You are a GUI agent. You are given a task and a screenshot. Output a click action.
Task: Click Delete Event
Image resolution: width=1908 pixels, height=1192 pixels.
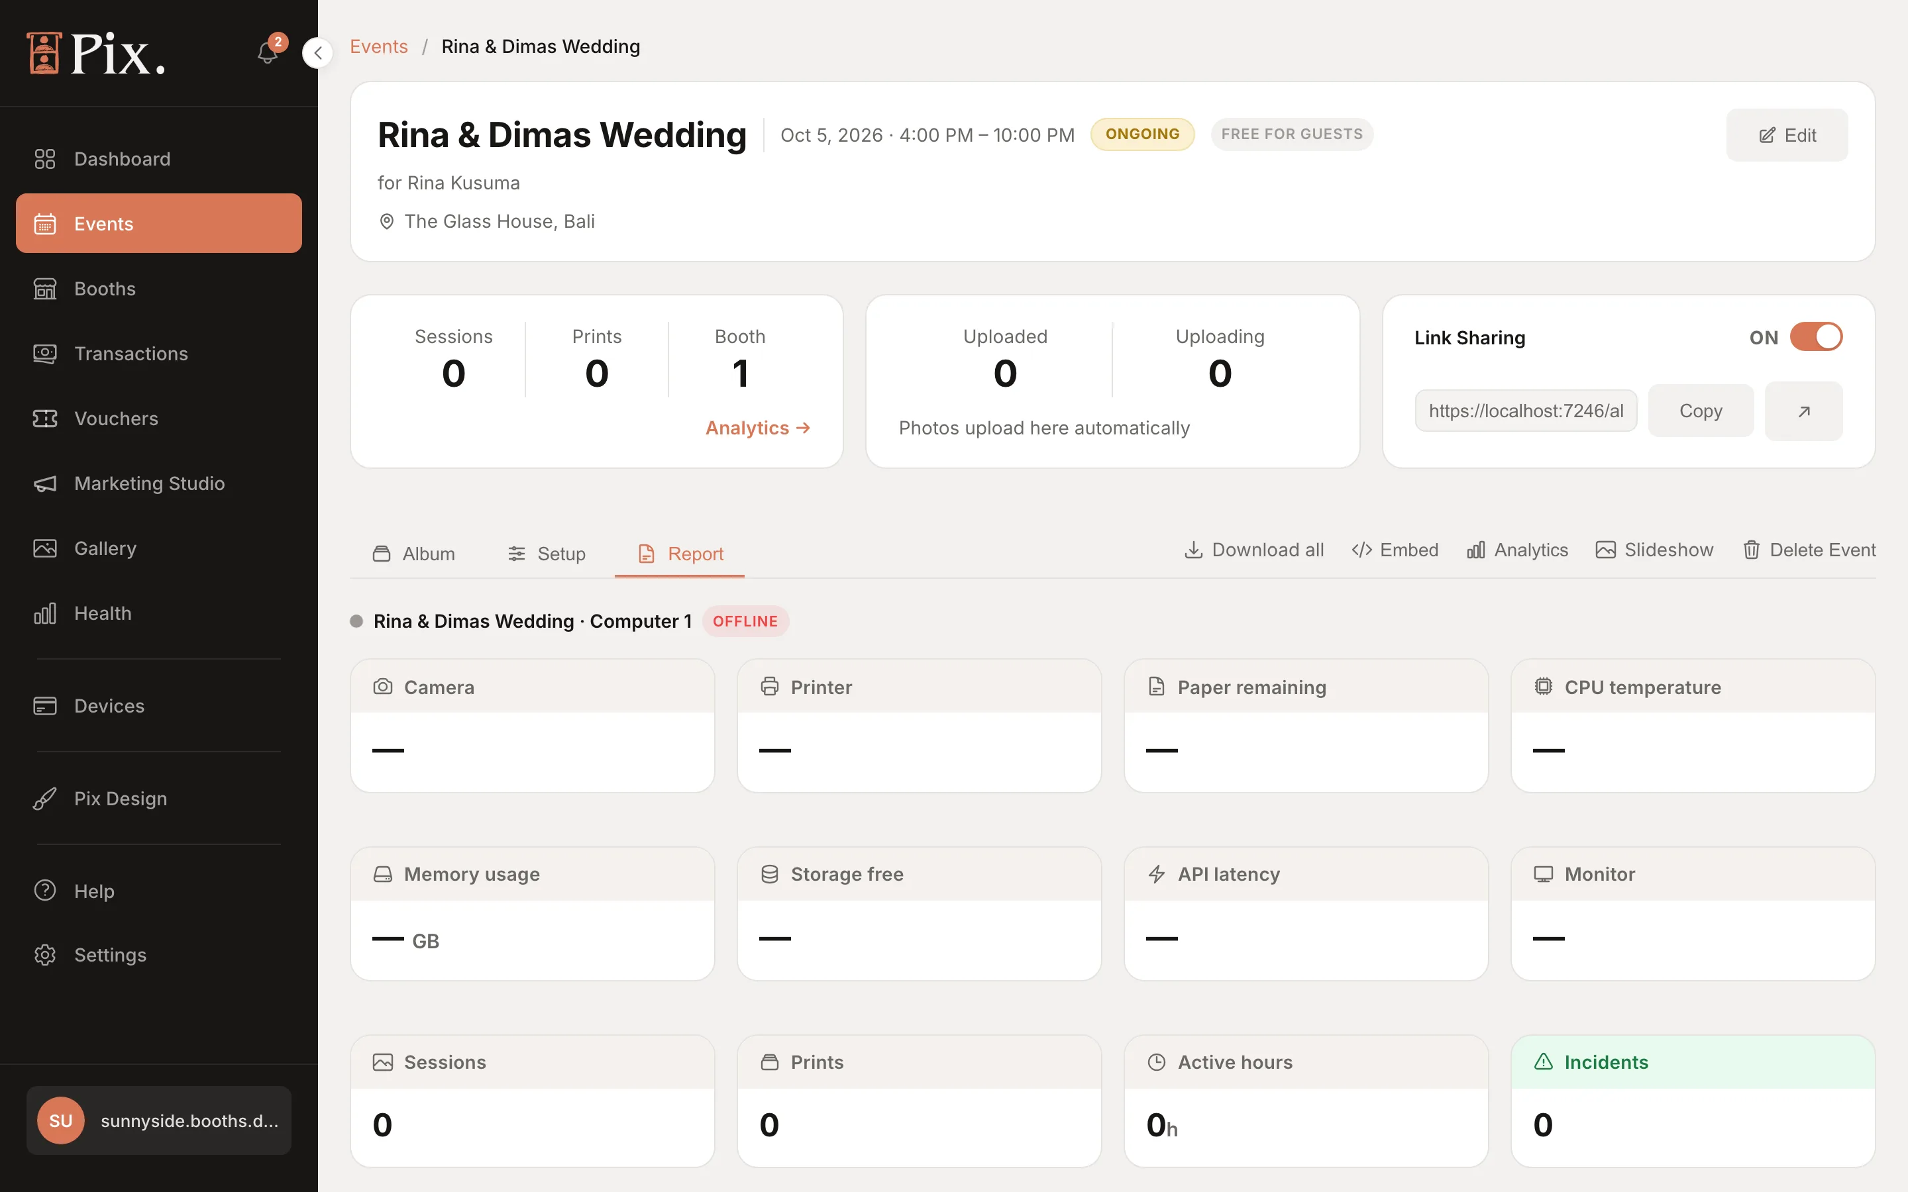pyautogui.click(x=1809, y=550)
